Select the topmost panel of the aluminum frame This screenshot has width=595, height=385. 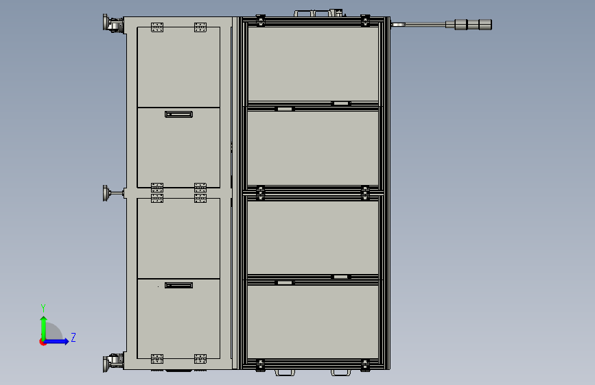313,64
